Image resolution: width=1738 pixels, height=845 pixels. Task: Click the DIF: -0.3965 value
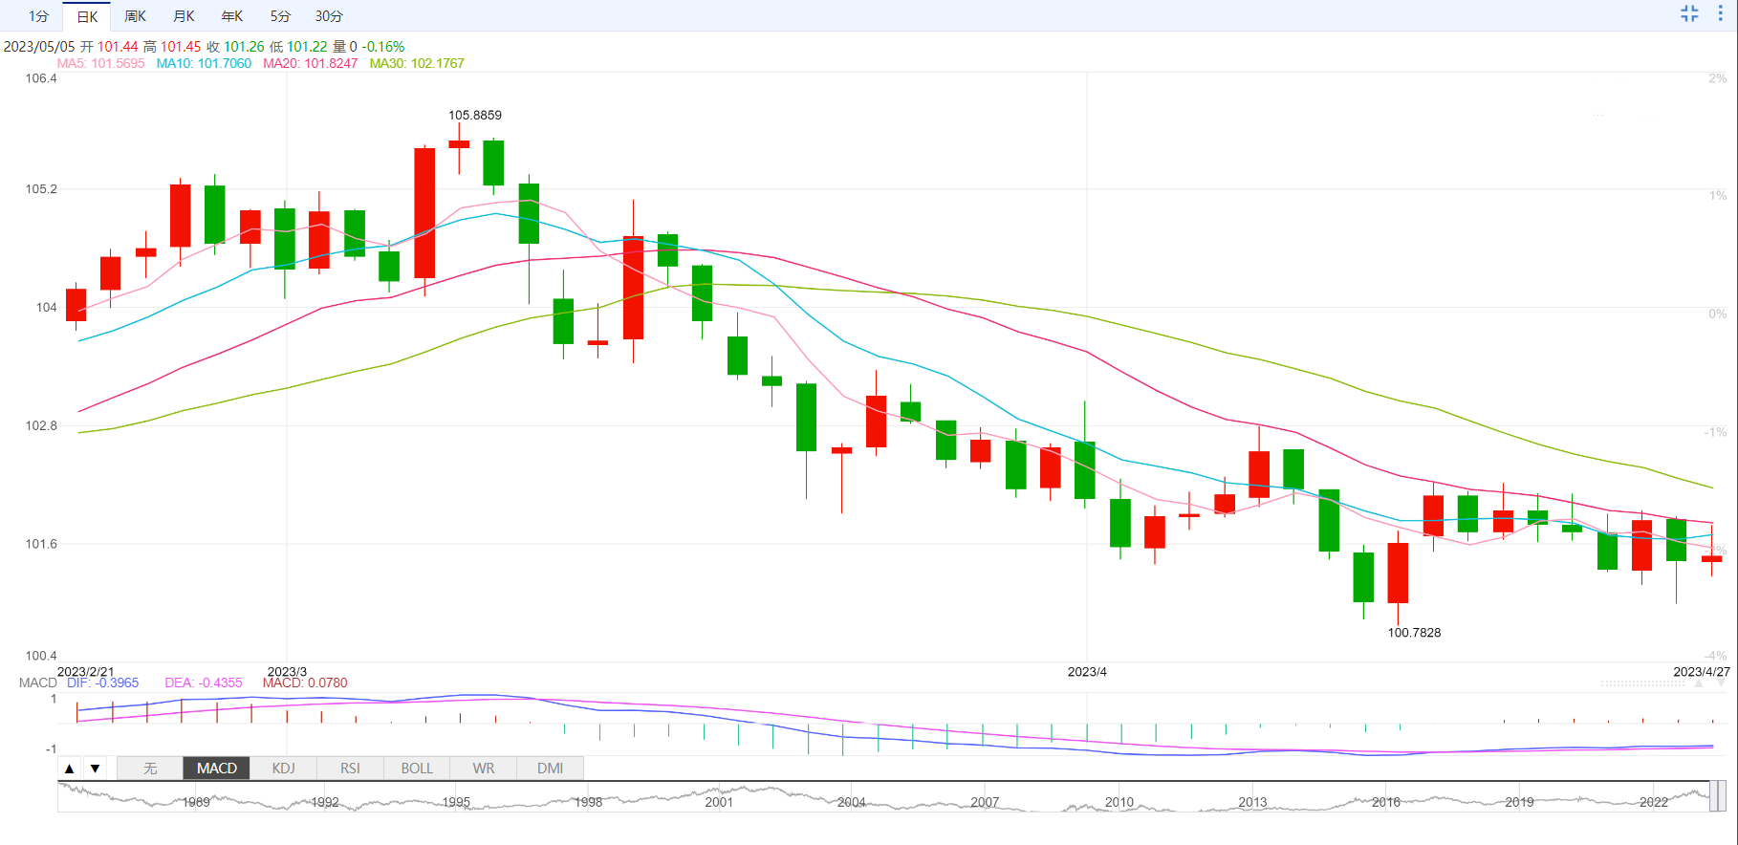(103, 682)
